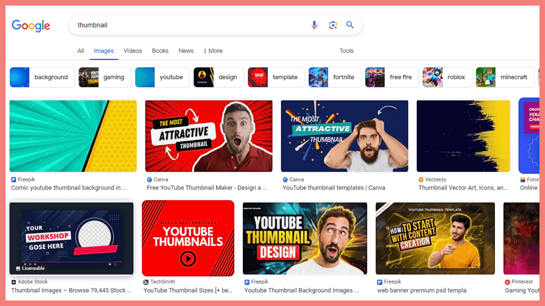
Task: Switch to the All tab
Action: (81, 51)
